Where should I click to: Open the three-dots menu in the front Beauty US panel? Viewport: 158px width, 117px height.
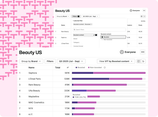click(x=143, y=52)
